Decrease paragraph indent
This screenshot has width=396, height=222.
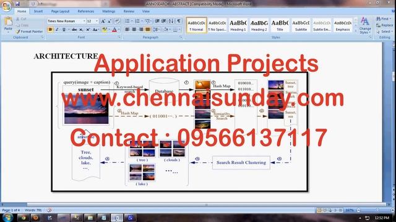pyautogui.click(x=157, y=21)
